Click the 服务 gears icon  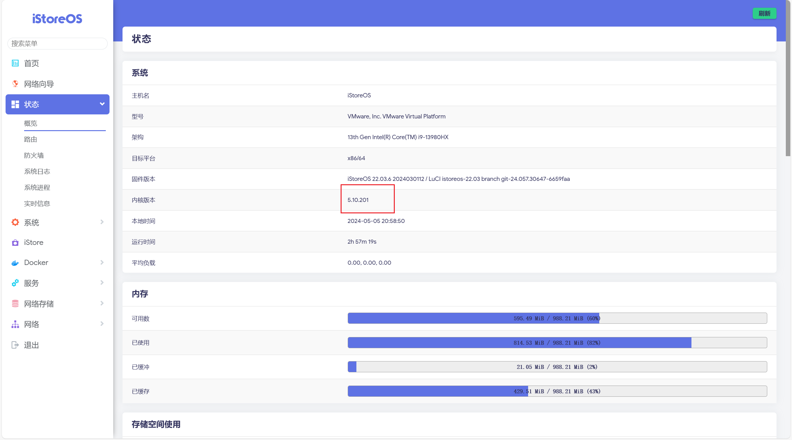coord(15,283)
